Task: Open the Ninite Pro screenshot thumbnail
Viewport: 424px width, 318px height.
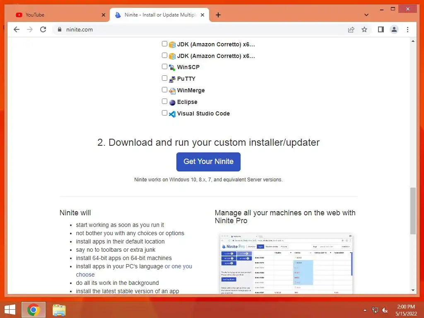Action: [286, 264]
